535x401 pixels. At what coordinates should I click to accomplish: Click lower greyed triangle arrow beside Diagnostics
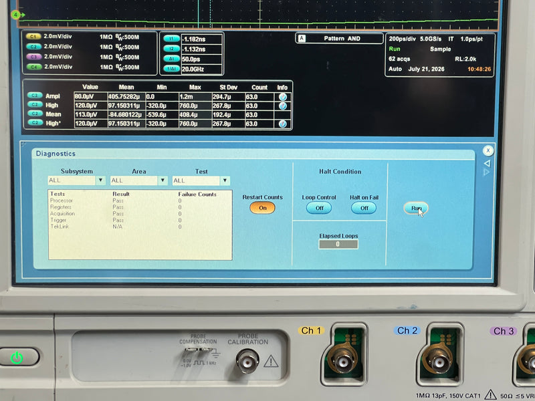[487, 172]
